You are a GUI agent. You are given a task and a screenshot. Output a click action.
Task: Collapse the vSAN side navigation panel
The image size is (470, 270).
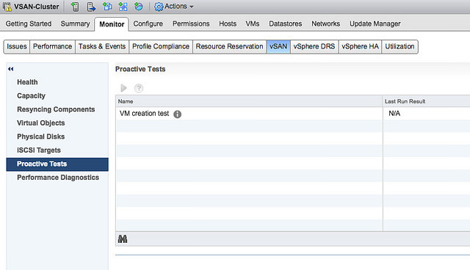point(11,69)
